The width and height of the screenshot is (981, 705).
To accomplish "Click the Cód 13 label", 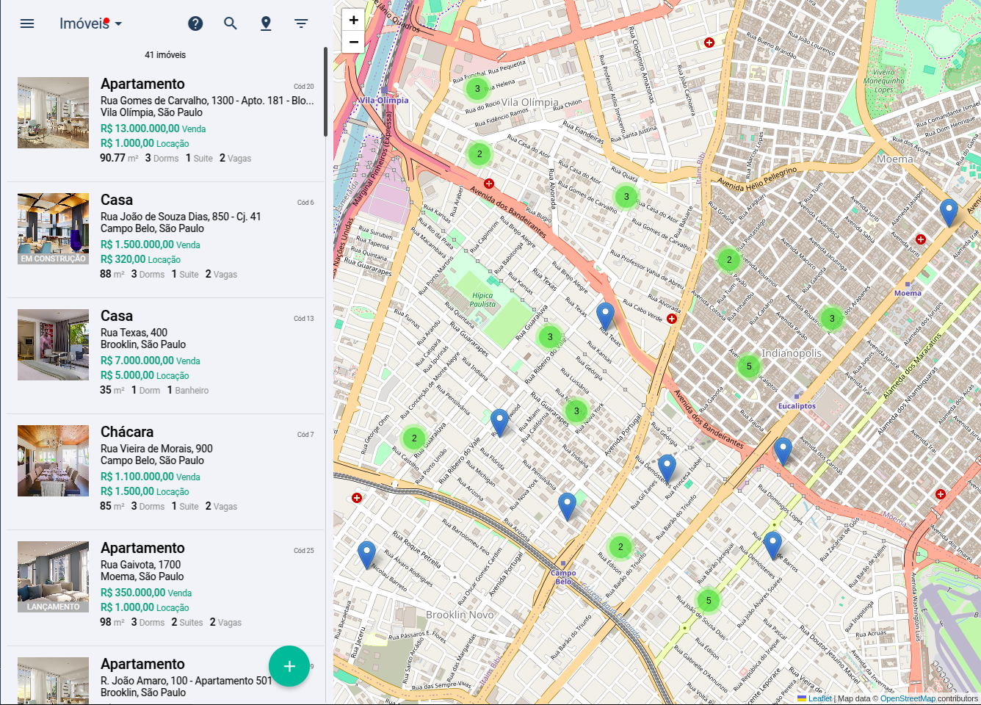I will point(304,319).
